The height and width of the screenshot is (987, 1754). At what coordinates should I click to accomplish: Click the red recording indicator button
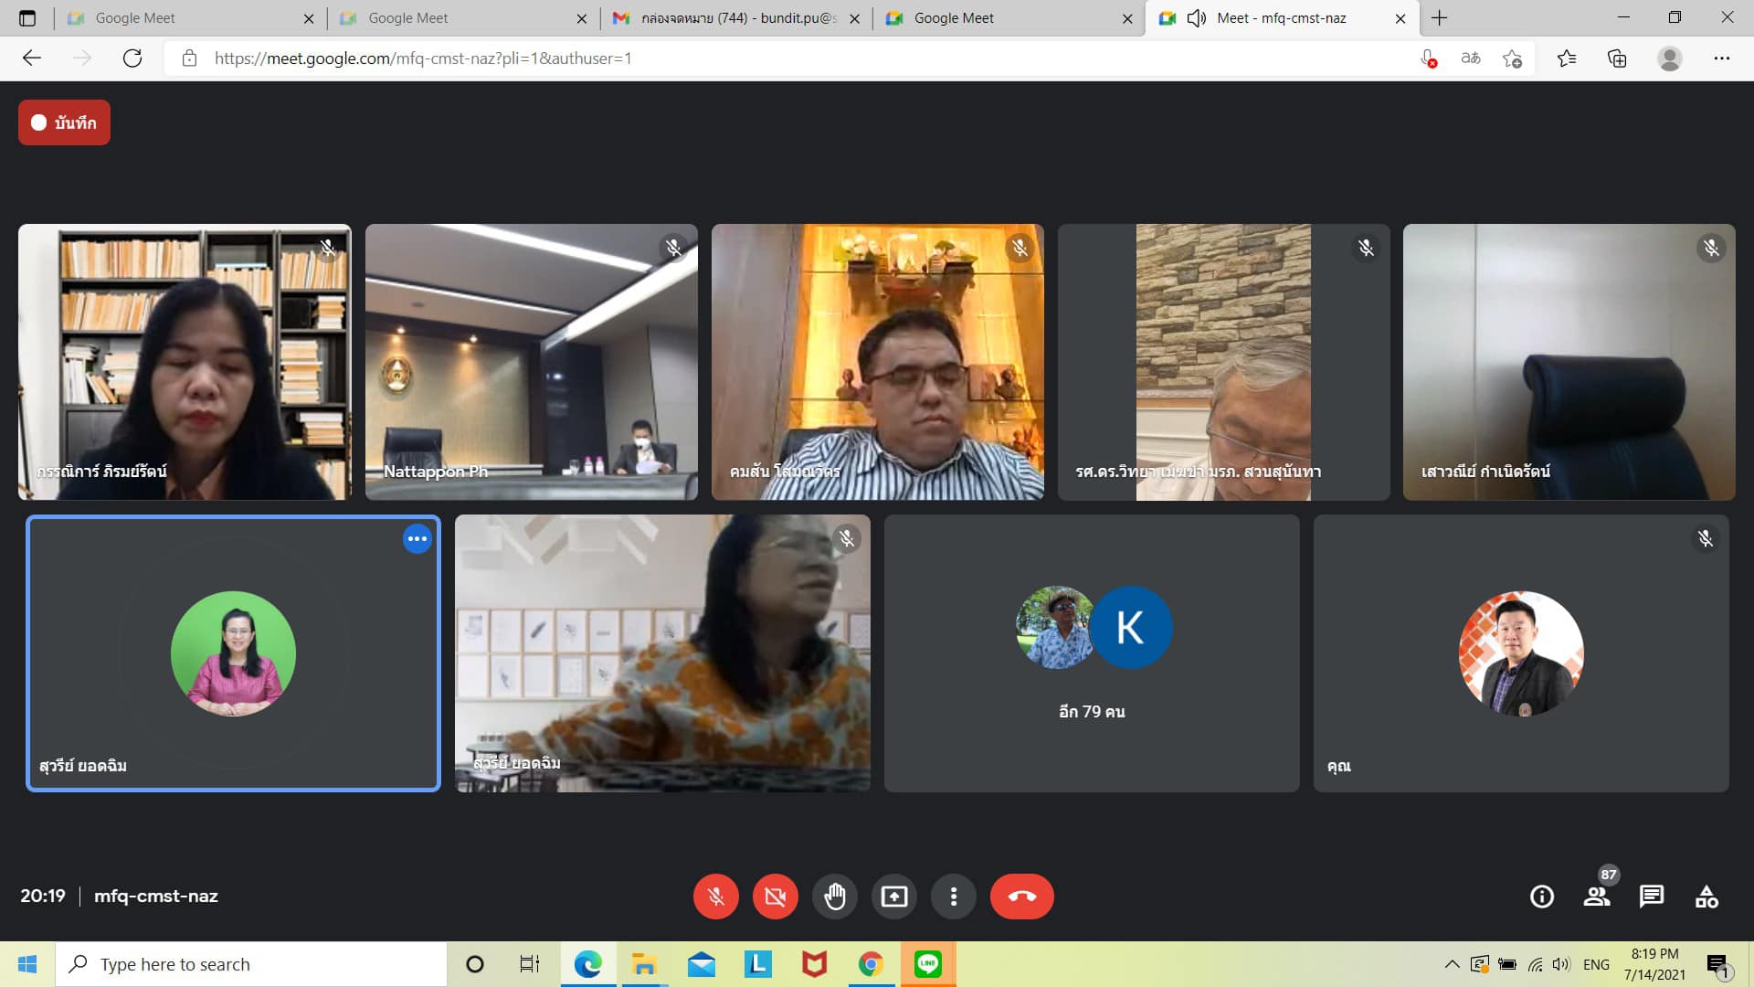coord(64,122)
